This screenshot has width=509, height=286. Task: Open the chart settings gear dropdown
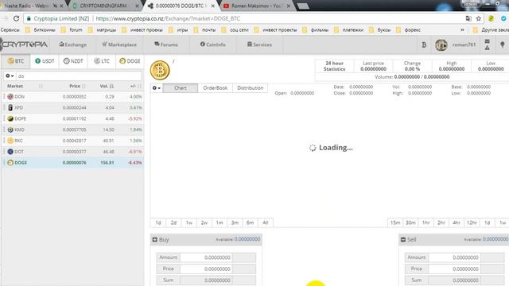point(157,88)
